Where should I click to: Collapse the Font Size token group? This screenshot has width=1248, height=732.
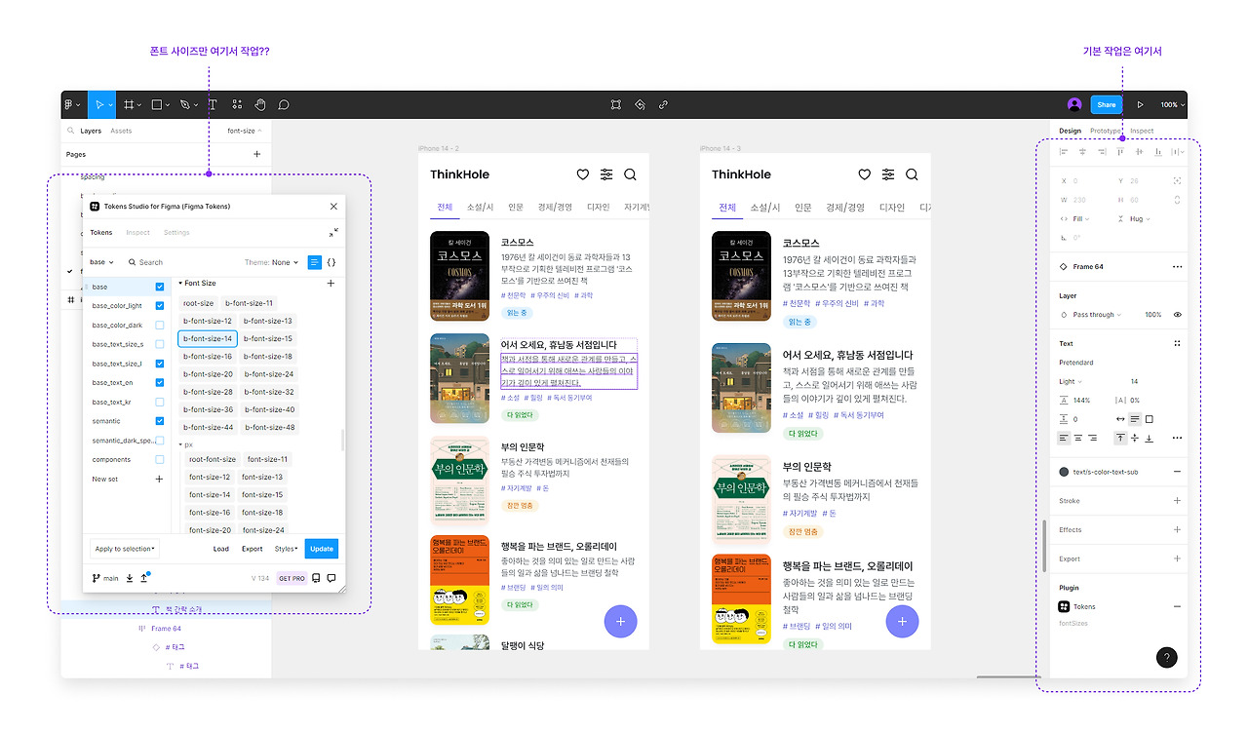180,284
